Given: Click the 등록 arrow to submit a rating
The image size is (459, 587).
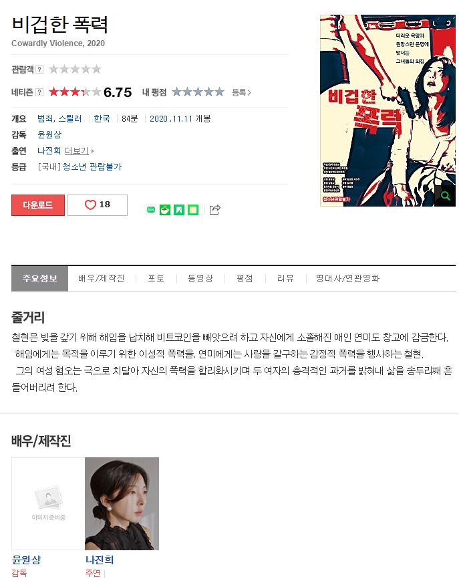Looking at the screenshot, I should (x=241, y=92).
